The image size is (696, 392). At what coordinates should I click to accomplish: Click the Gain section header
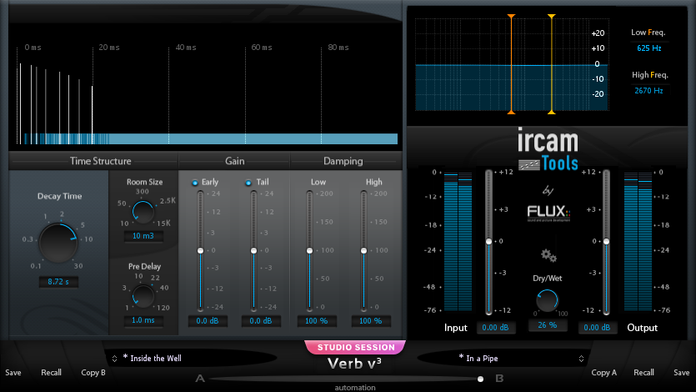[x=234, y=161]
